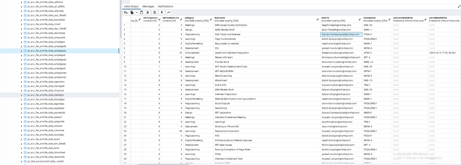Viewport: 461px width, 165px height.
Task: Expand pr_ecc_fw_emsfw_data_all_2407e tree node
Action: [x=21, y=6]
